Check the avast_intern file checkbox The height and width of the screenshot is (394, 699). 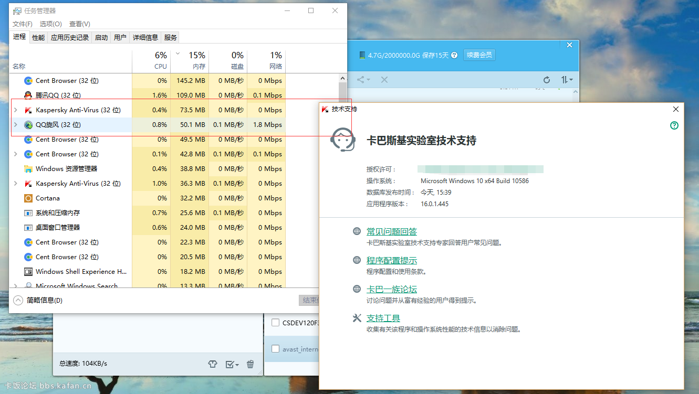[x=275, y=349]
